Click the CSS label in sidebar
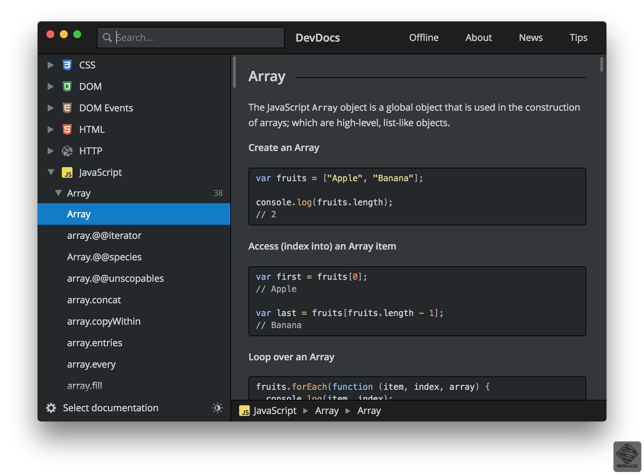 click(87, 65)
